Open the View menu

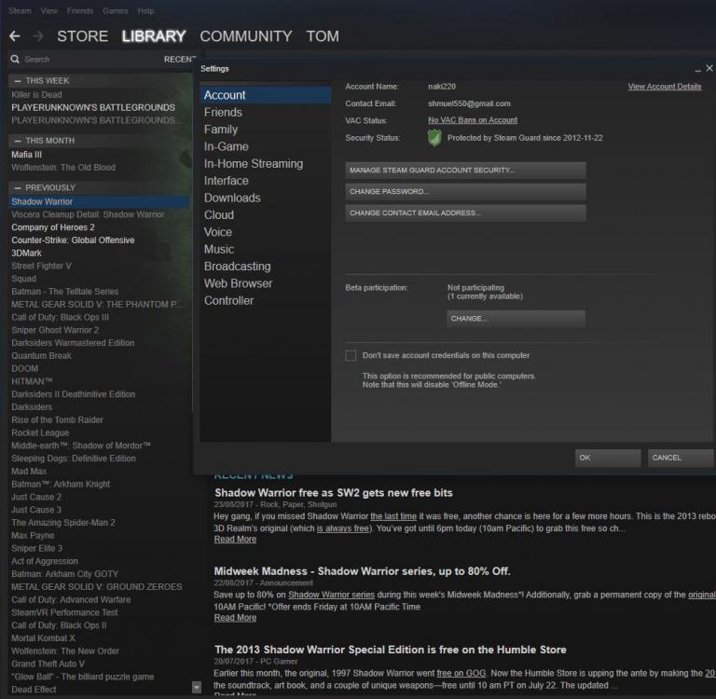pyautogui.click(x=48, y=10)
